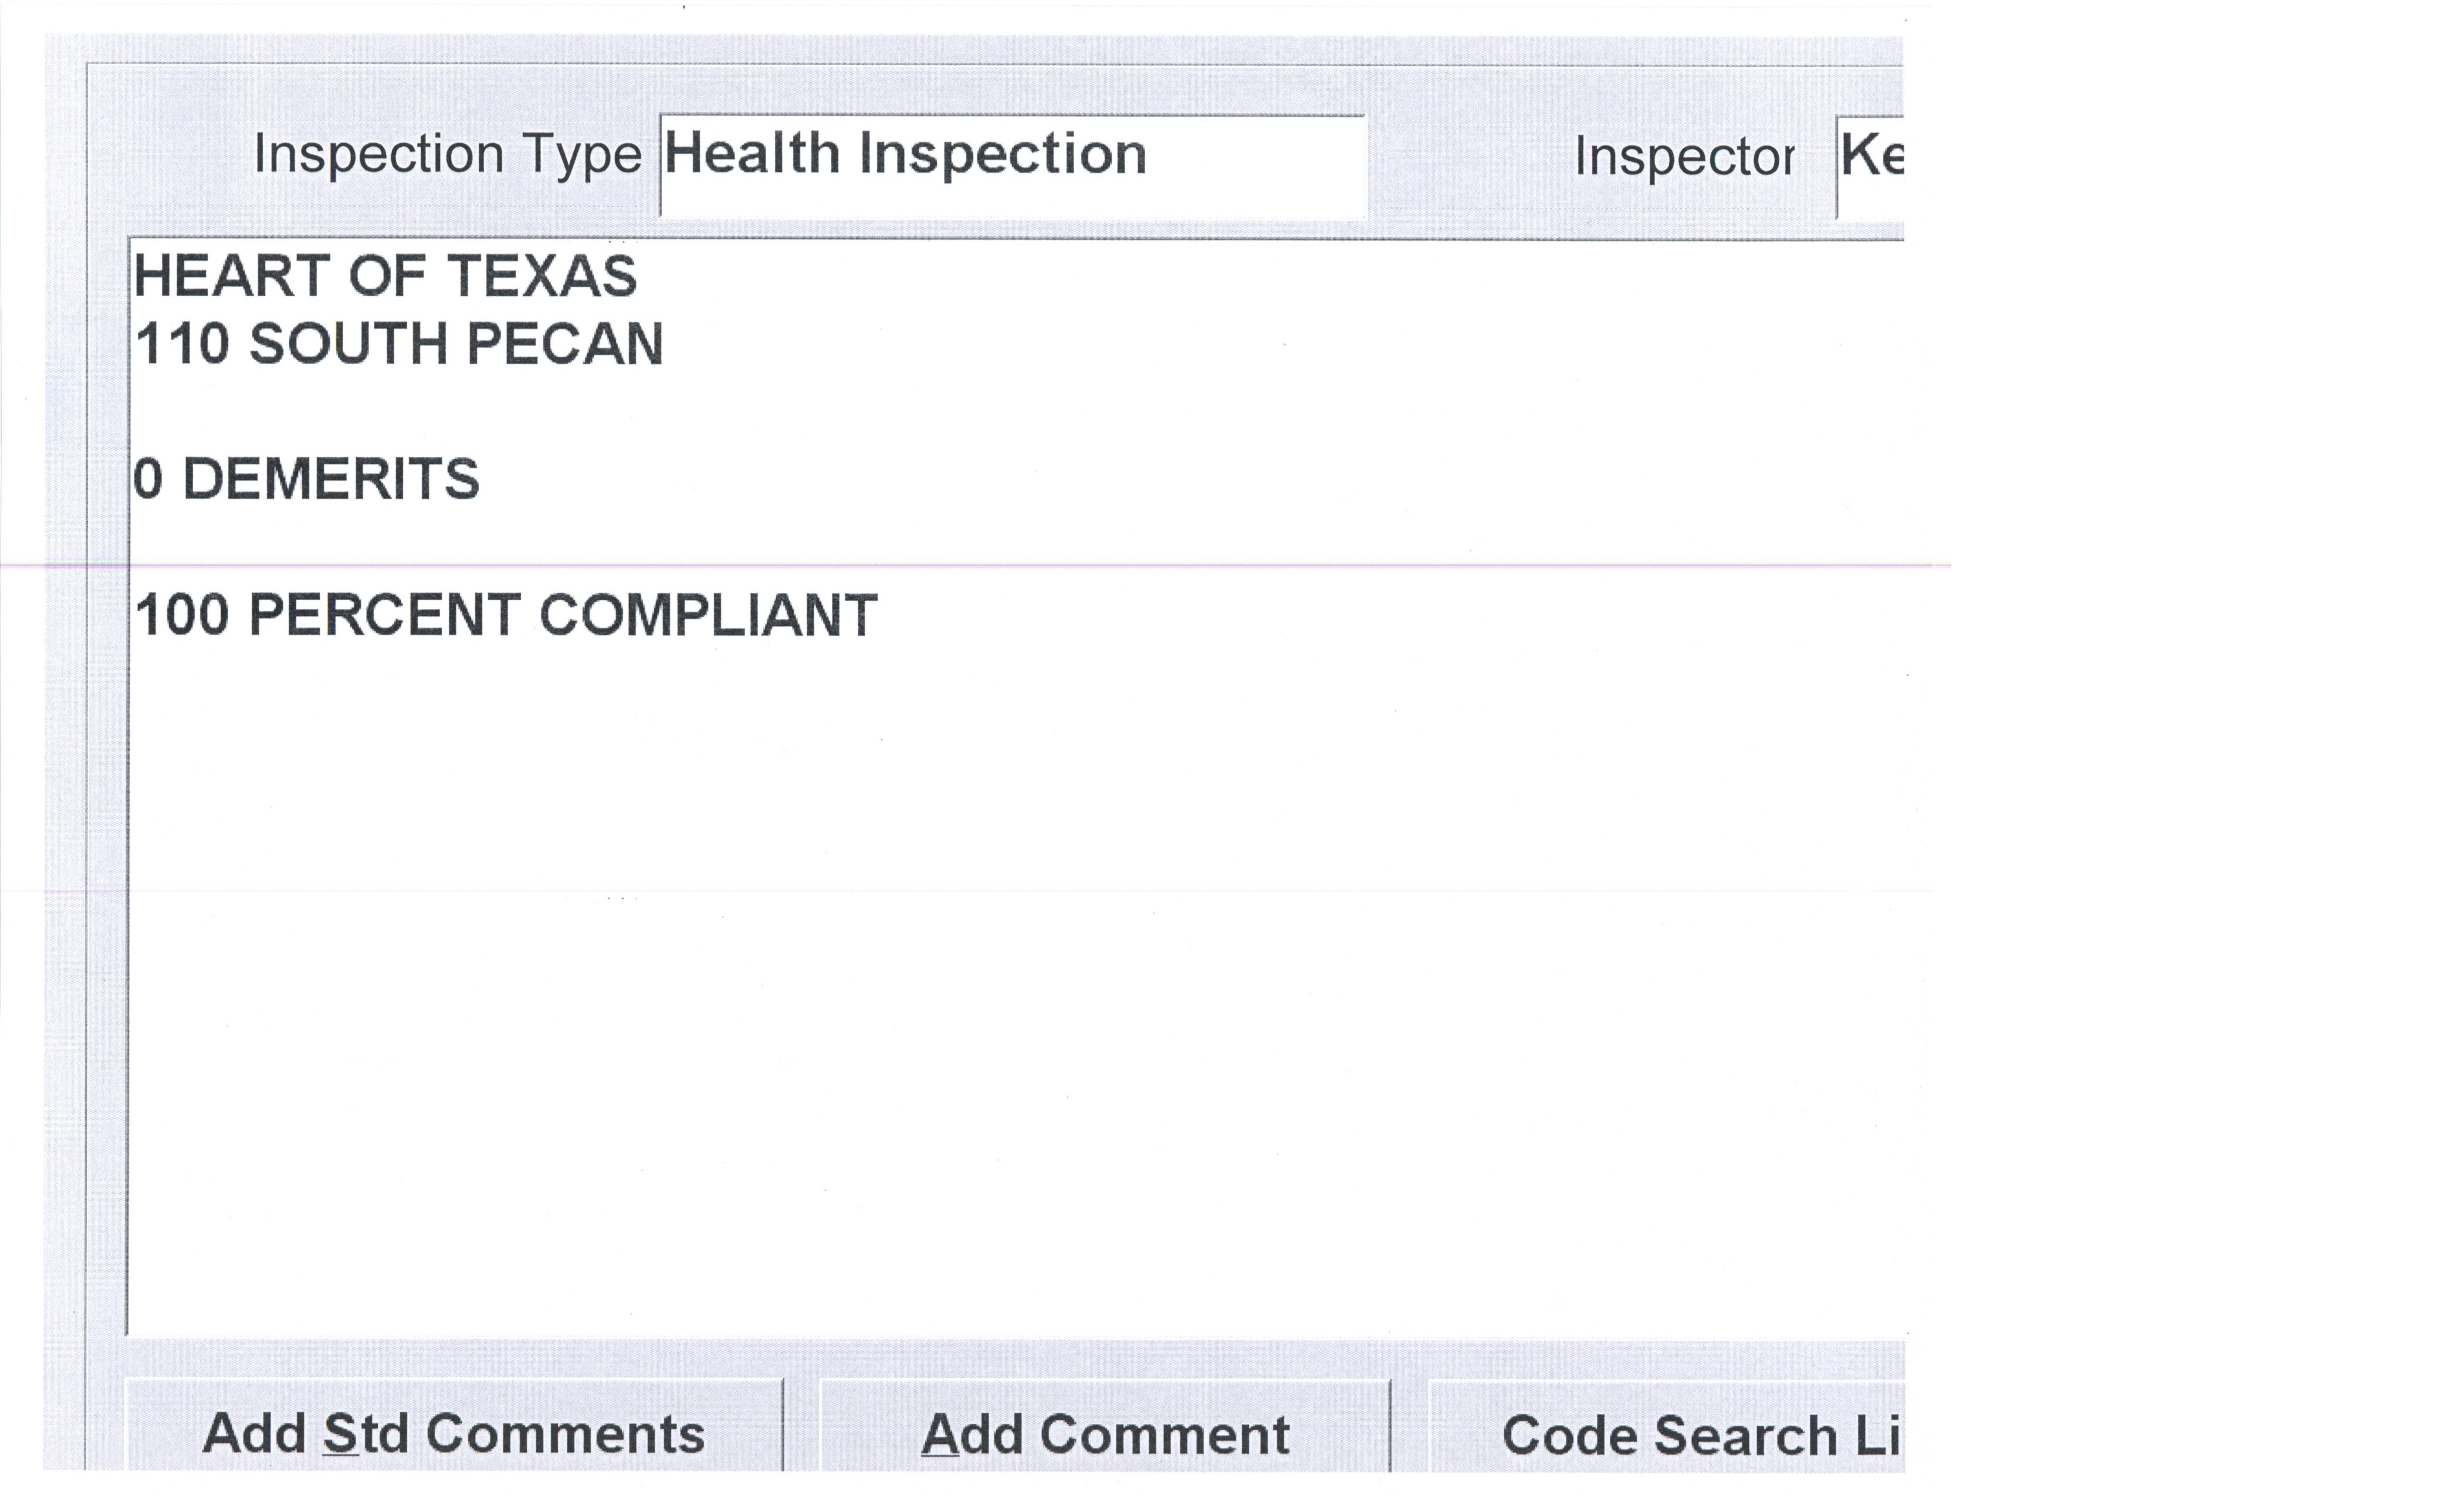The height and width of the screenshot is (1496, 2464).
Task: Click the 0 DEMERITS comment line
Action: tap(306, 478)
